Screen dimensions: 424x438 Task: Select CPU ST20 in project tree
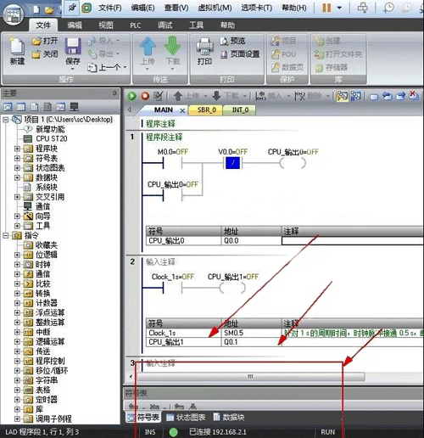[52, 138]
